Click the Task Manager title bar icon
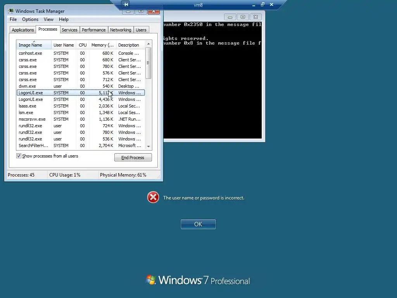The width and height of the screenshot is (397, 298). (10, 11)
